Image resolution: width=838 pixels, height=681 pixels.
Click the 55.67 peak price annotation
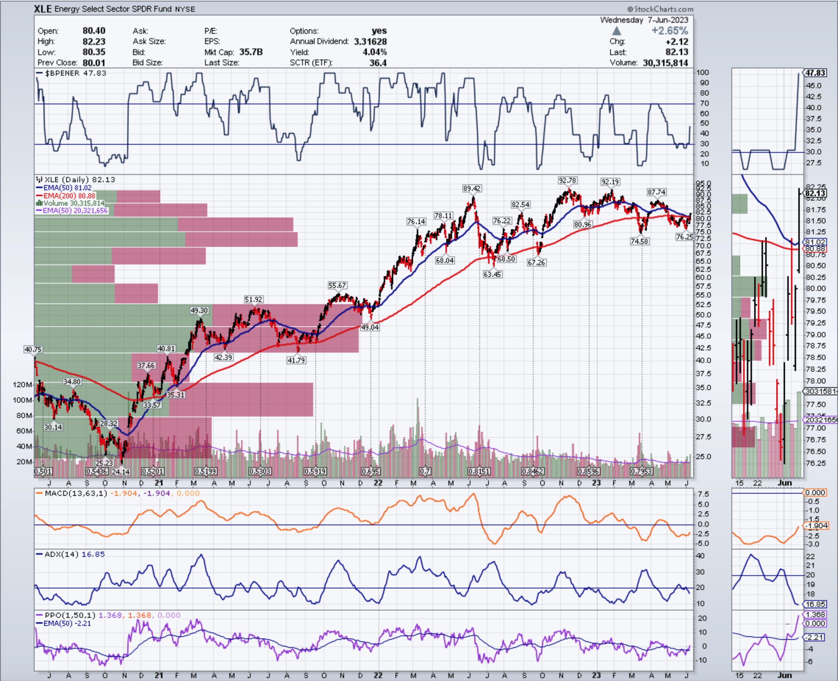tap(337, 285)
